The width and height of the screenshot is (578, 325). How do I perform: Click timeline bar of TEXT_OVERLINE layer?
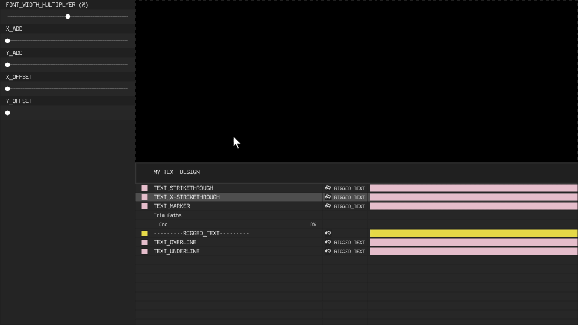(x=474, y=242)
